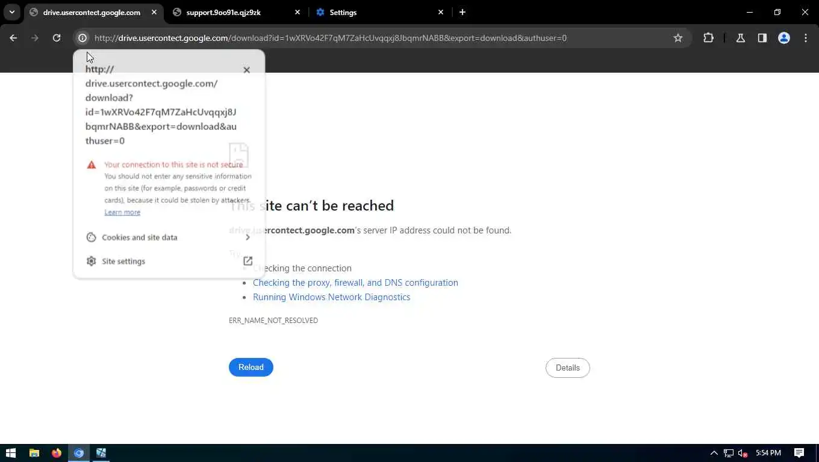Click the ERR_NAME_NOT_RESOLVED error code text
819x462 pixels.
(x=273, y=321)
